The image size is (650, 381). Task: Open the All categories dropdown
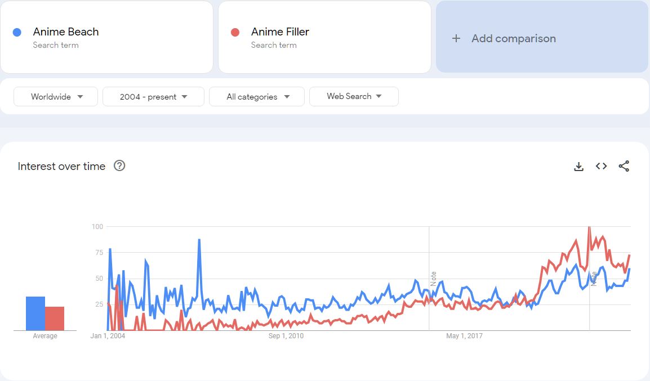coord(256,96)
